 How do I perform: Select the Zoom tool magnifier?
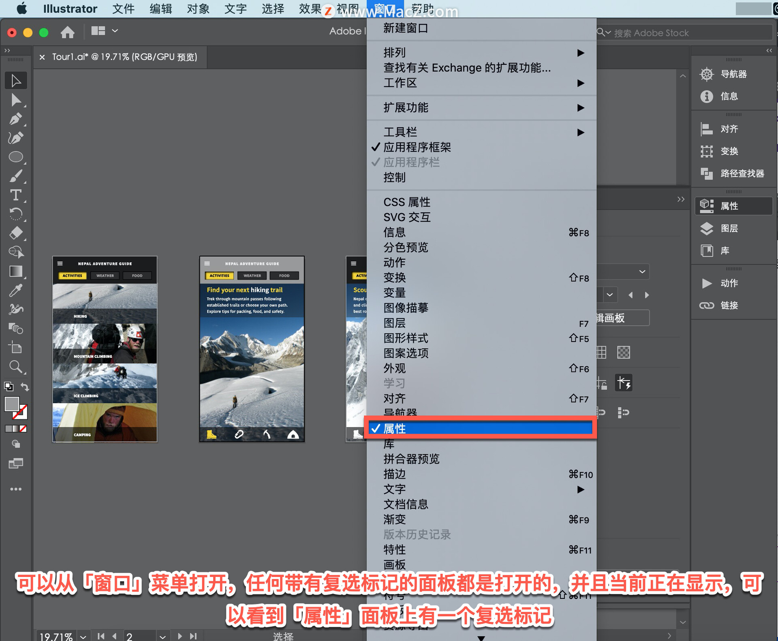tap(16, 367)
